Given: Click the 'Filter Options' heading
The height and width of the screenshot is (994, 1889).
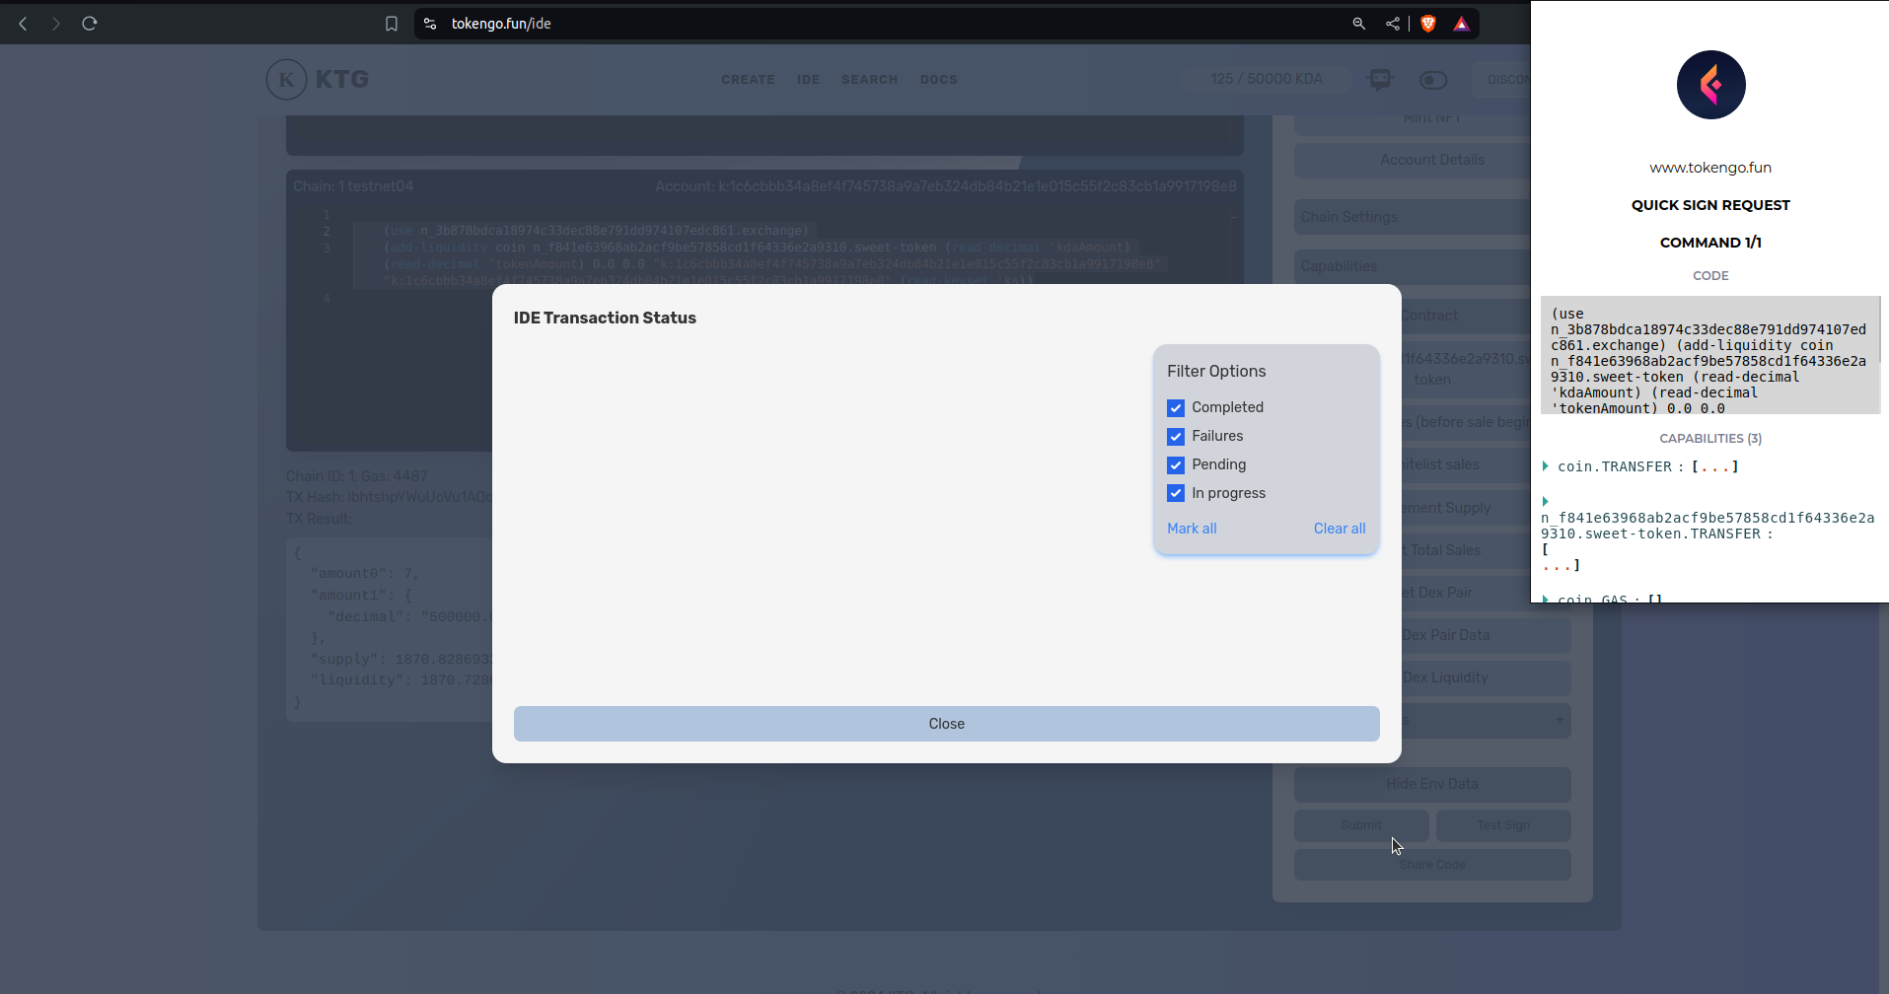Looking at the screenshot, I should (1216, 371).
